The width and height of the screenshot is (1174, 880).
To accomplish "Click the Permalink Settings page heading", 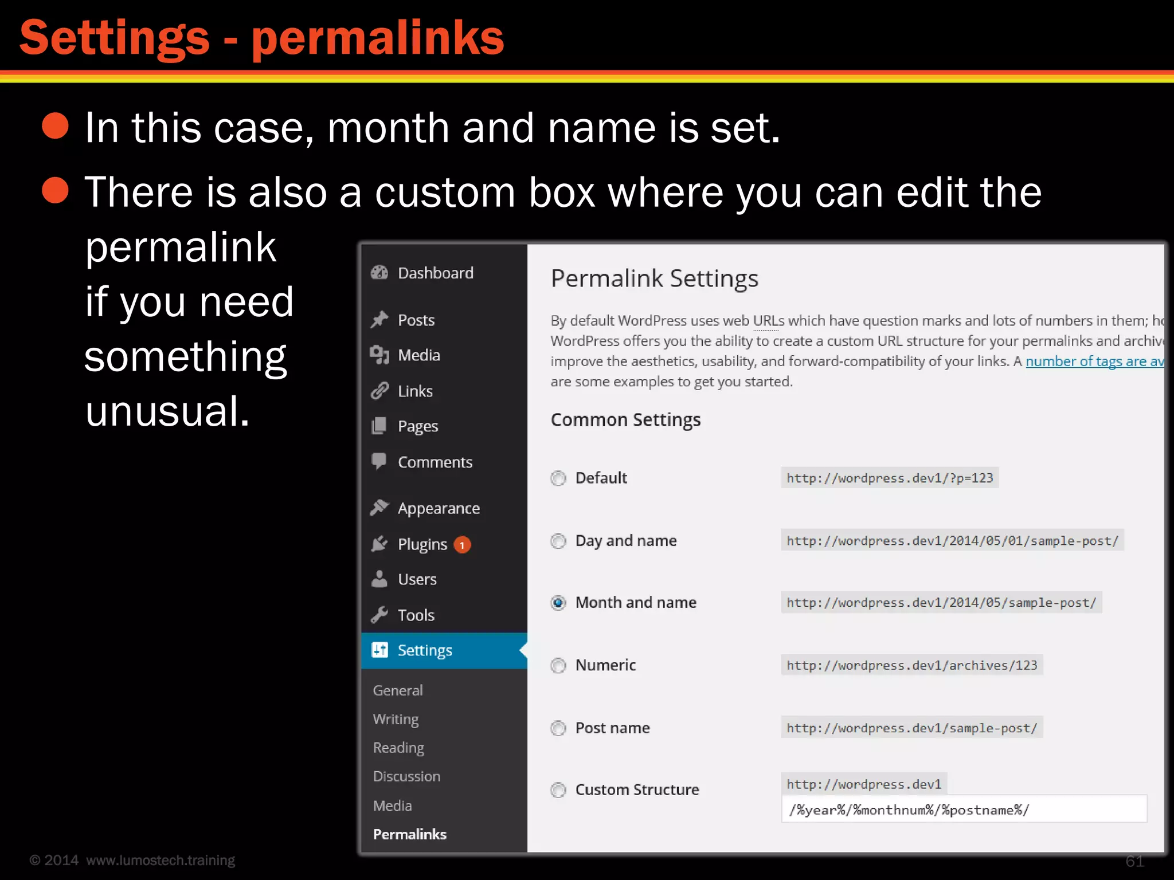I will [x=654, y=279].
